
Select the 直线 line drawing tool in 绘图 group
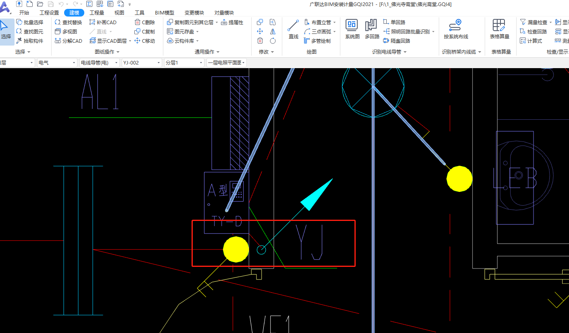coord(293,29)
